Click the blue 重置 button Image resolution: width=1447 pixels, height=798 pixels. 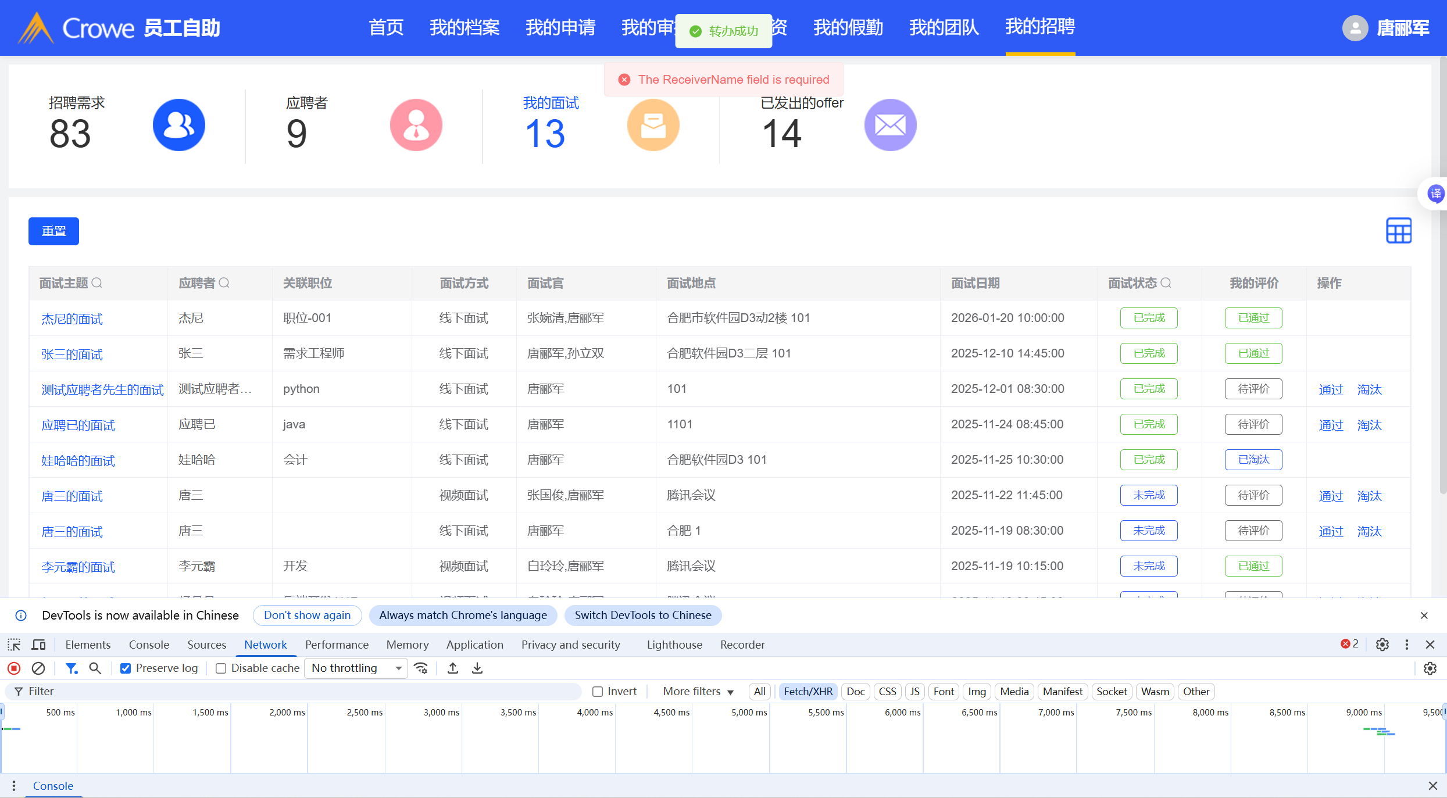[53, 231]
